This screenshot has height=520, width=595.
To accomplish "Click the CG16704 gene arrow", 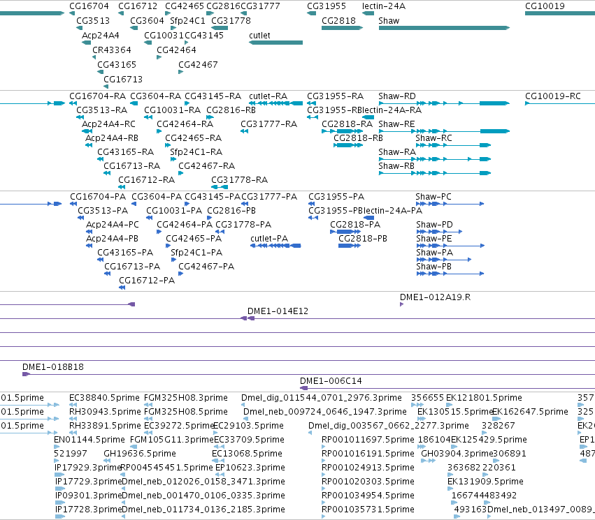I will [x=72, y=13].
